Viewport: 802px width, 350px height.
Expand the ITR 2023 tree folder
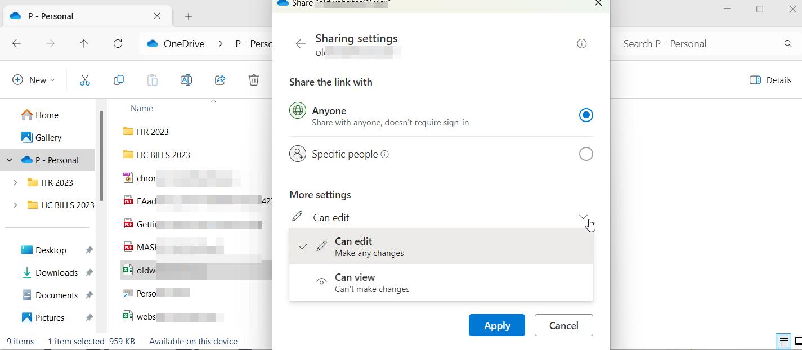[x=15, y=182]
